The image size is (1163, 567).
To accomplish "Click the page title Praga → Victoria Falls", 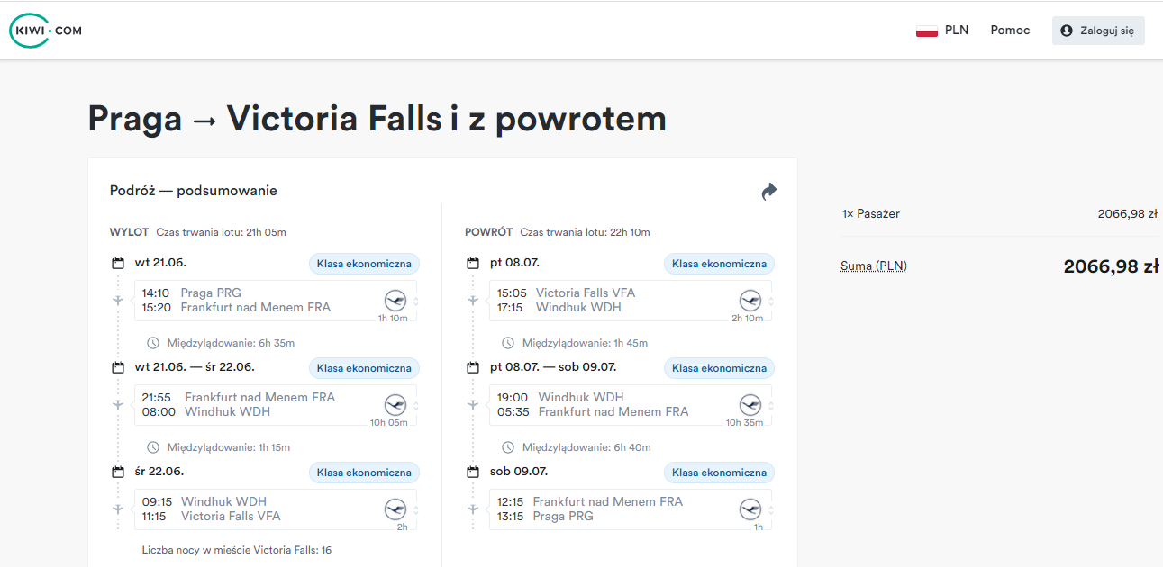I will click(x=377, y=119).
